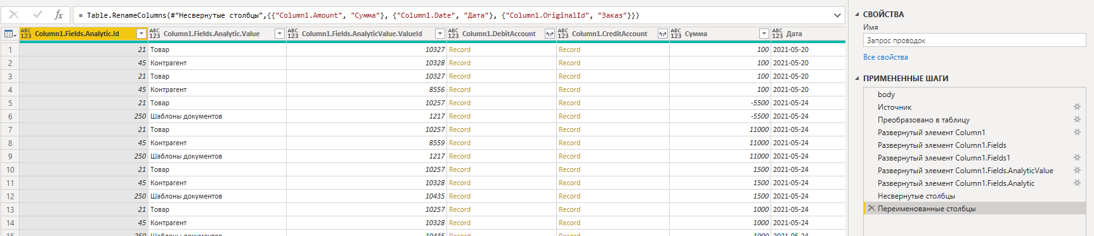This screenshot has width=1094, height=236.
Task: Open filter dropdown for Column1.Fields.Analytic.Id
Action: [x=141, y=34]
